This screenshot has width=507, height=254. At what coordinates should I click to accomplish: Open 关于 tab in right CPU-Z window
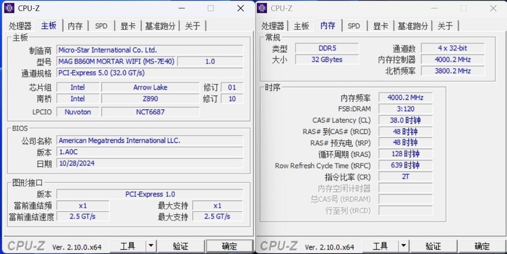point(446,26)
